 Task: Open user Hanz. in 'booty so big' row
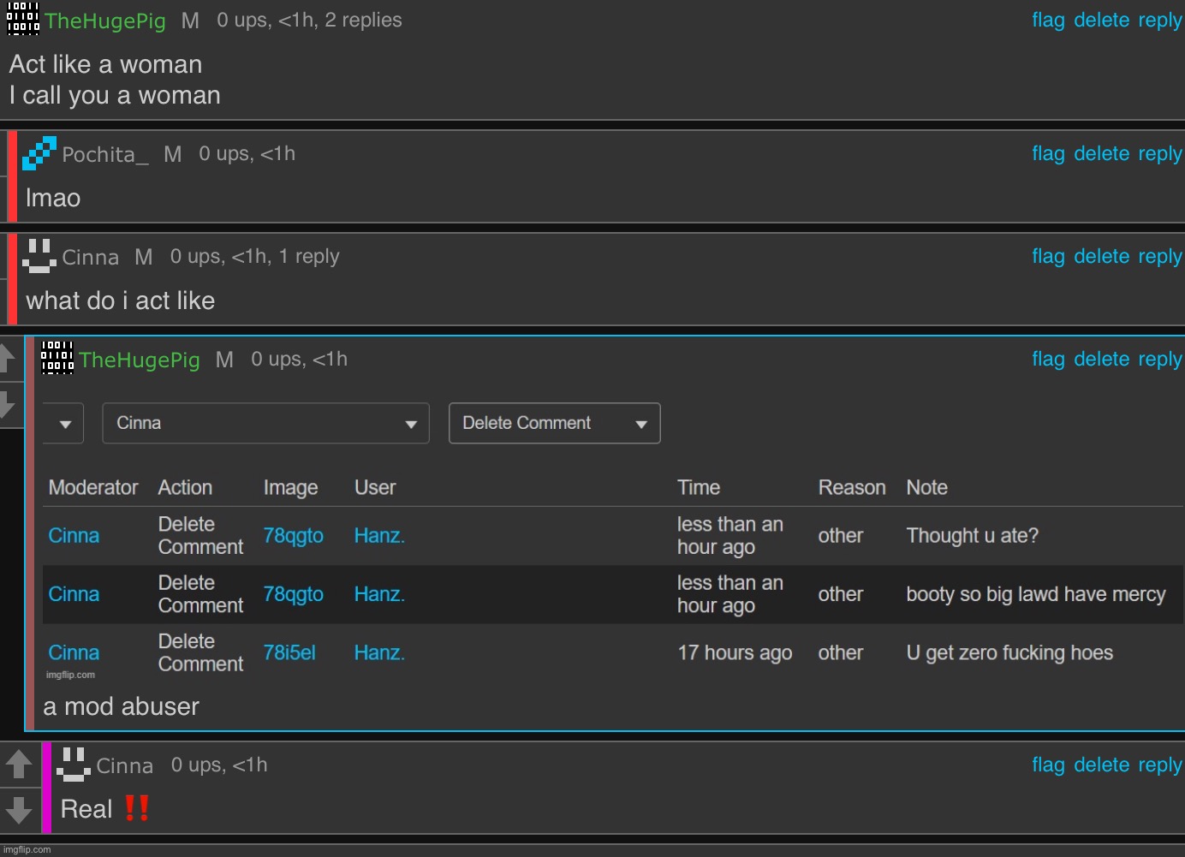379,594
